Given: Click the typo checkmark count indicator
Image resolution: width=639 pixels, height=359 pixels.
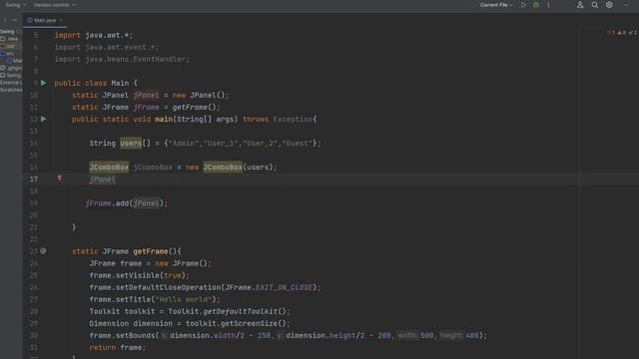Looking at the screenshot, I should click(x=632, y=33).
